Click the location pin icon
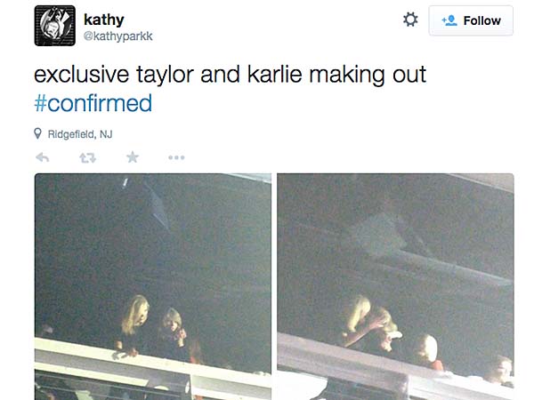This screenshot has width=534, height=400. click(x=37, y=133)
